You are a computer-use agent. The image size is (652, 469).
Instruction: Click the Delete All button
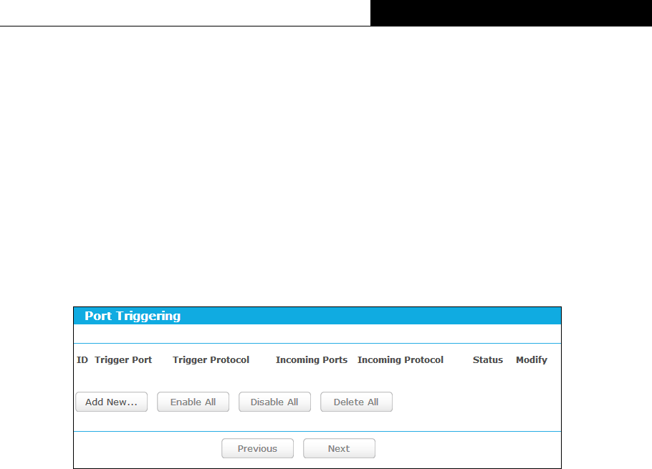tap(356, 402)
